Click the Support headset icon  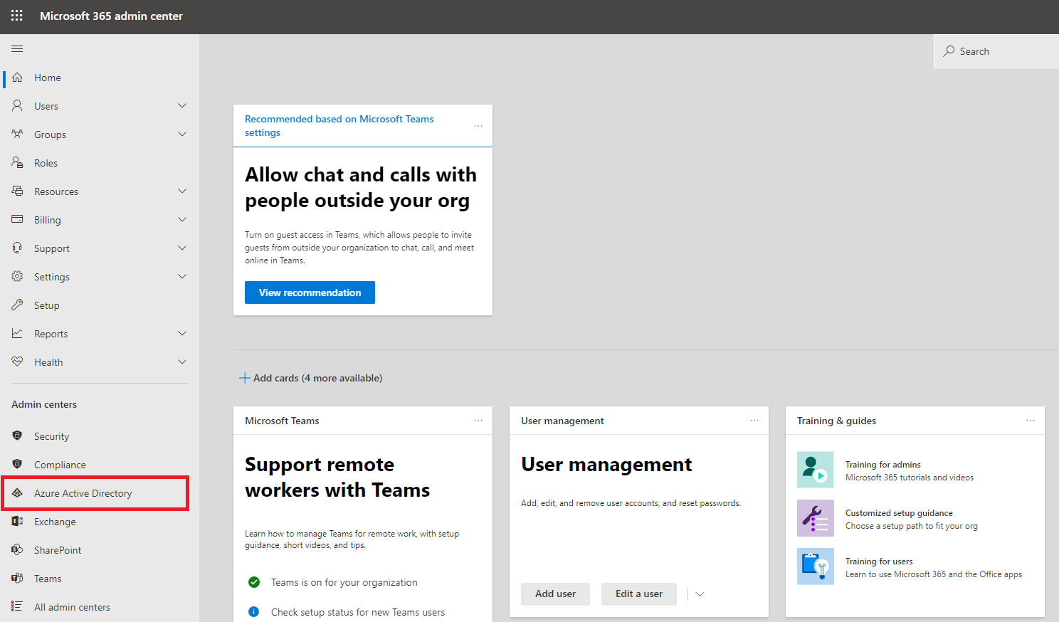17,248
